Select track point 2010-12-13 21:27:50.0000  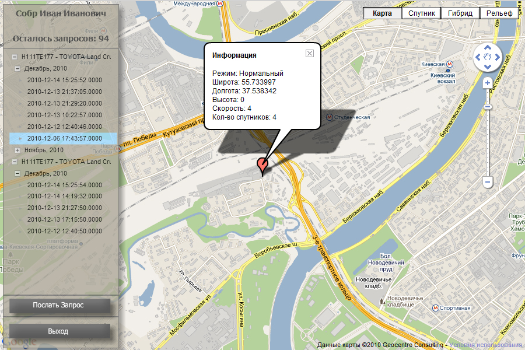(x=65, y=208)
